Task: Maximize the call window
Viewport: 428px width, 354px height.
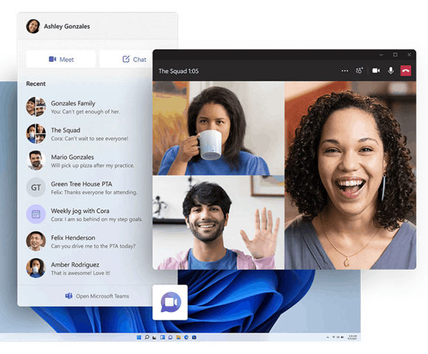Action: pos(395,55)
